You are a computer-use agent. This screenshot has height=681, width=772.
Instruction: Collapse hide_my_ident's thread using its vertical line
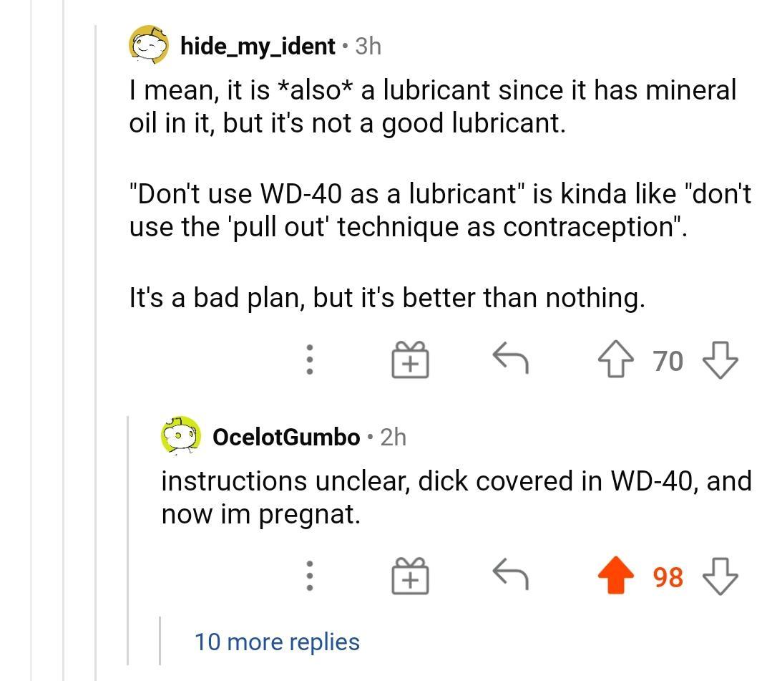[96, 358]
